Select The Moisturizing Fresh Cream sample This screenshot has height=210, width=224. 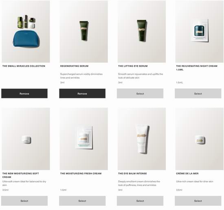(82, 201)
